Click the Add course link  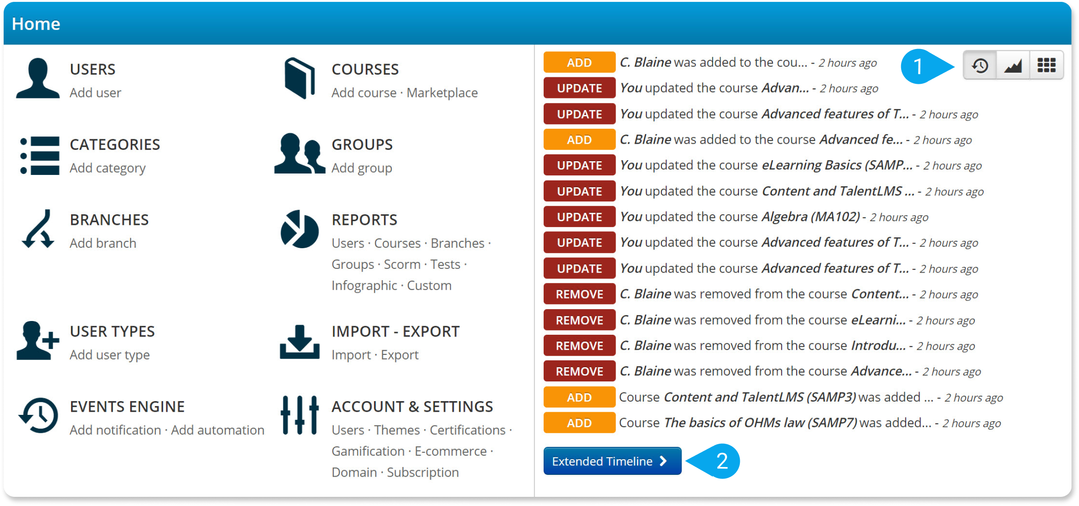(364, 92)
